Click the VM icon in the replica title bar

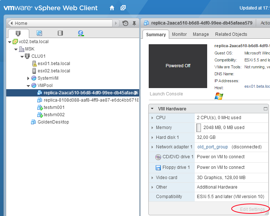[x=146, y=23]
